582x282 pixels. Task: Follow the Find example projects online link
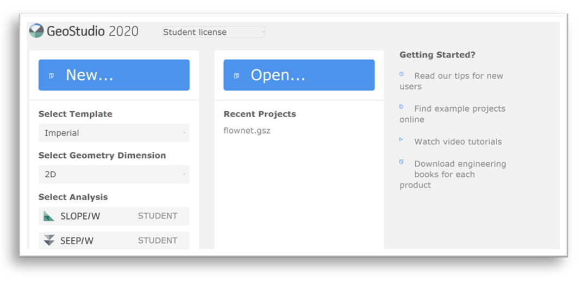pos(459,109)
